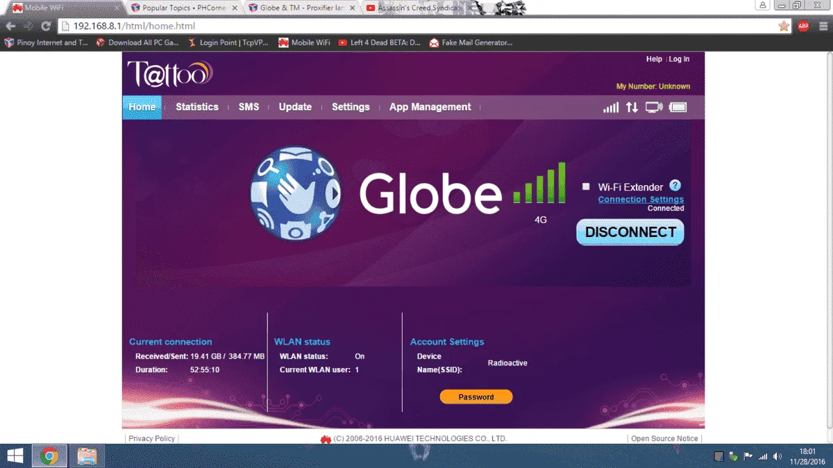Click the green 4G signal bars
The image size is (833, 468).
[539, 182]
